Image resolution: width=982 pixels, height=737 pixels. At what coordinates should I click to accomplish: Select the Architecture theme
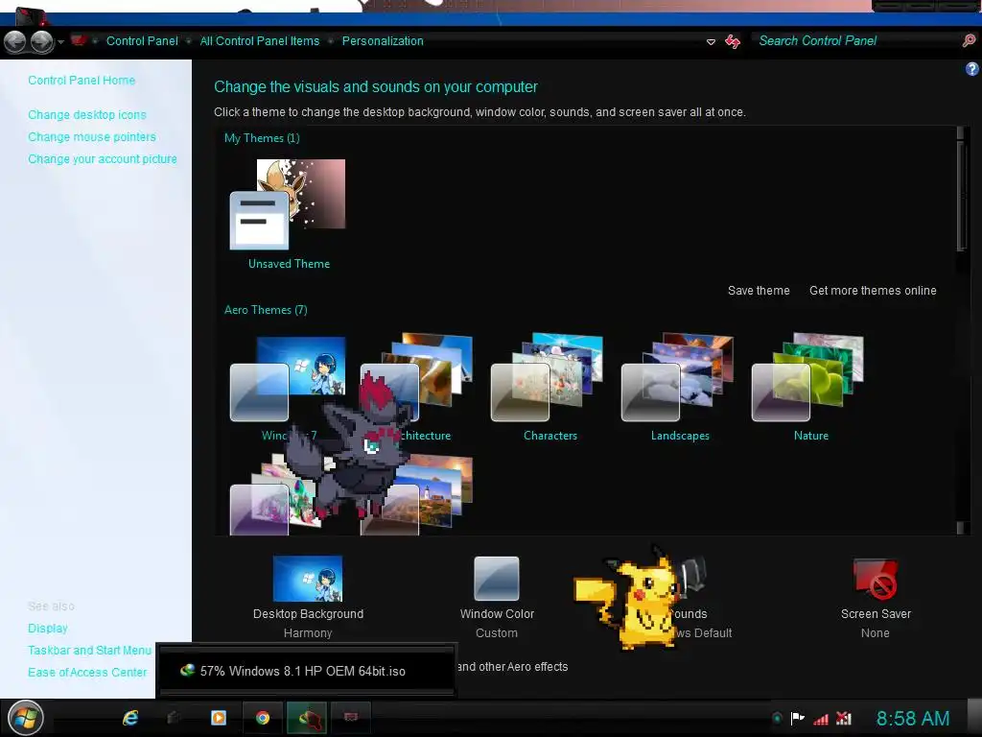pos(417,389)
